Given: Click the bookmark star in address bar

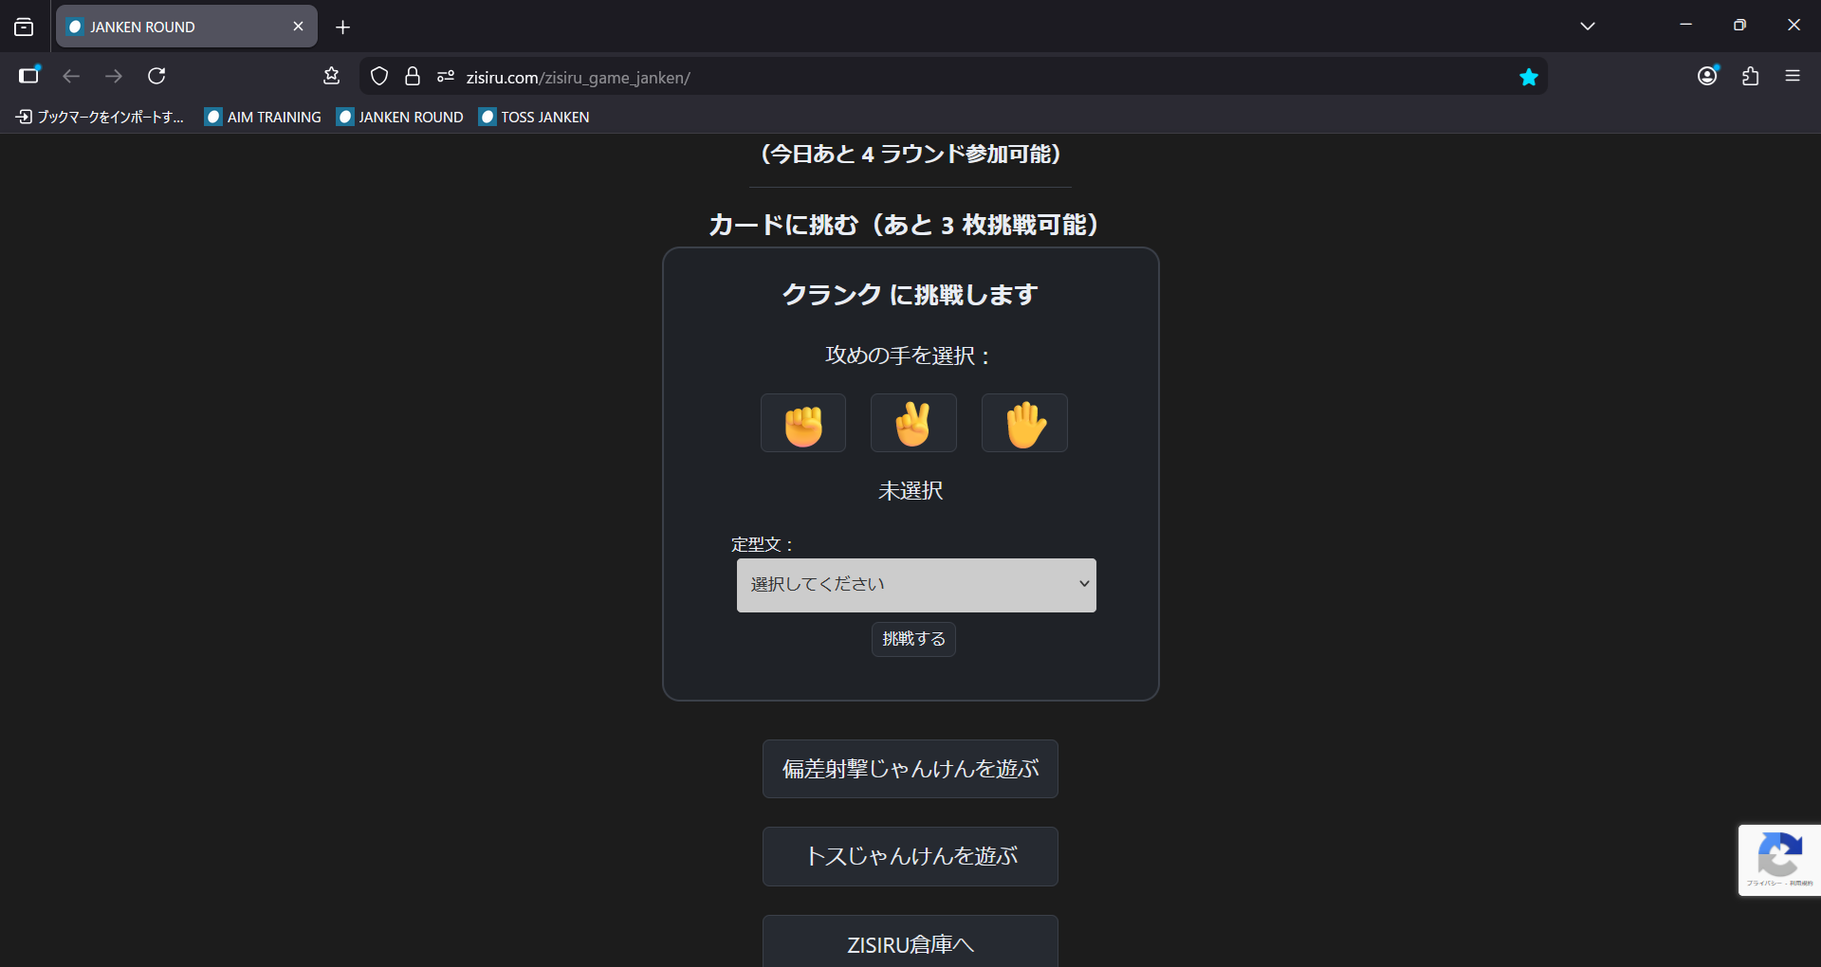Looking at the screenshot, I should pos(1528,77).
